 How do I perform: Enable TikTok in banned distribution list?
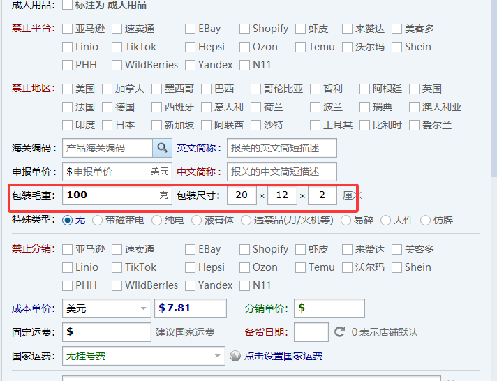point(117,267)
